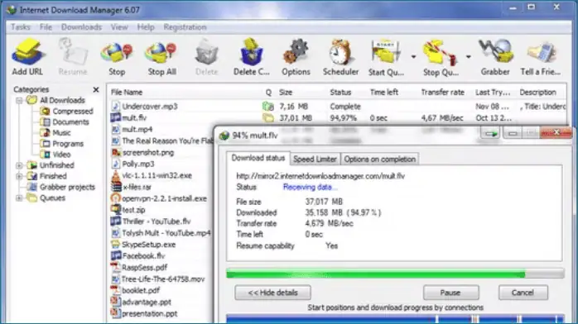Screen dimensions: 578x324
Task: Click the Stop Queue toolbar icon
Action: [441, 57]
